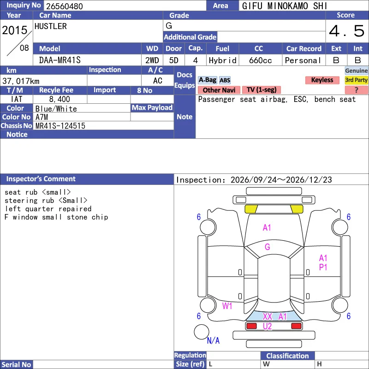
Task: Click the red right tail light
Action: (296, 326)
